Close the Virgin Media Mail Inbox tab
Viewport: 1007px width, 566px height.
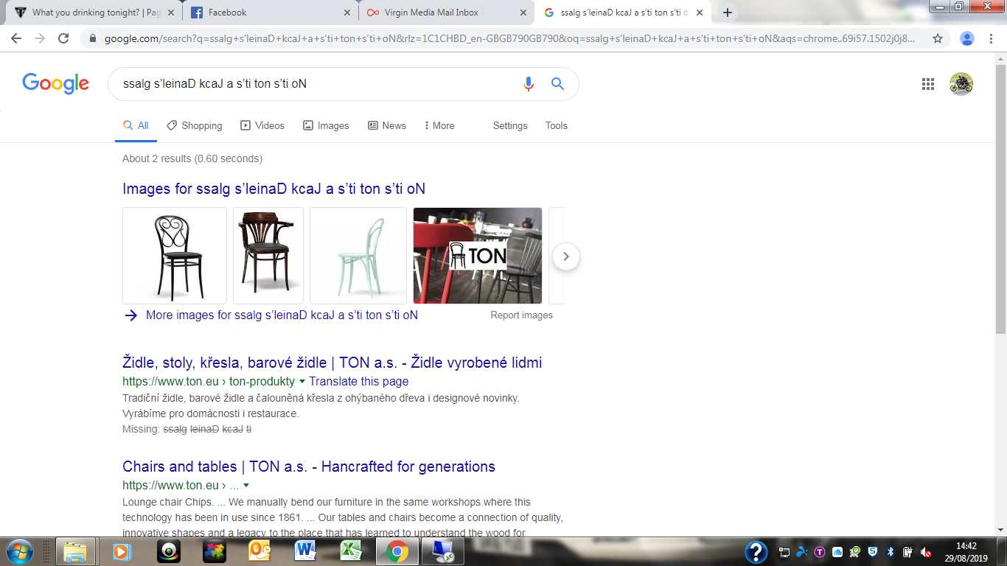(523, 13)
